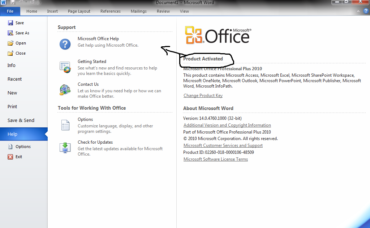
Task: Select Recent in the File sidebar
Action: tap(14, 79)
